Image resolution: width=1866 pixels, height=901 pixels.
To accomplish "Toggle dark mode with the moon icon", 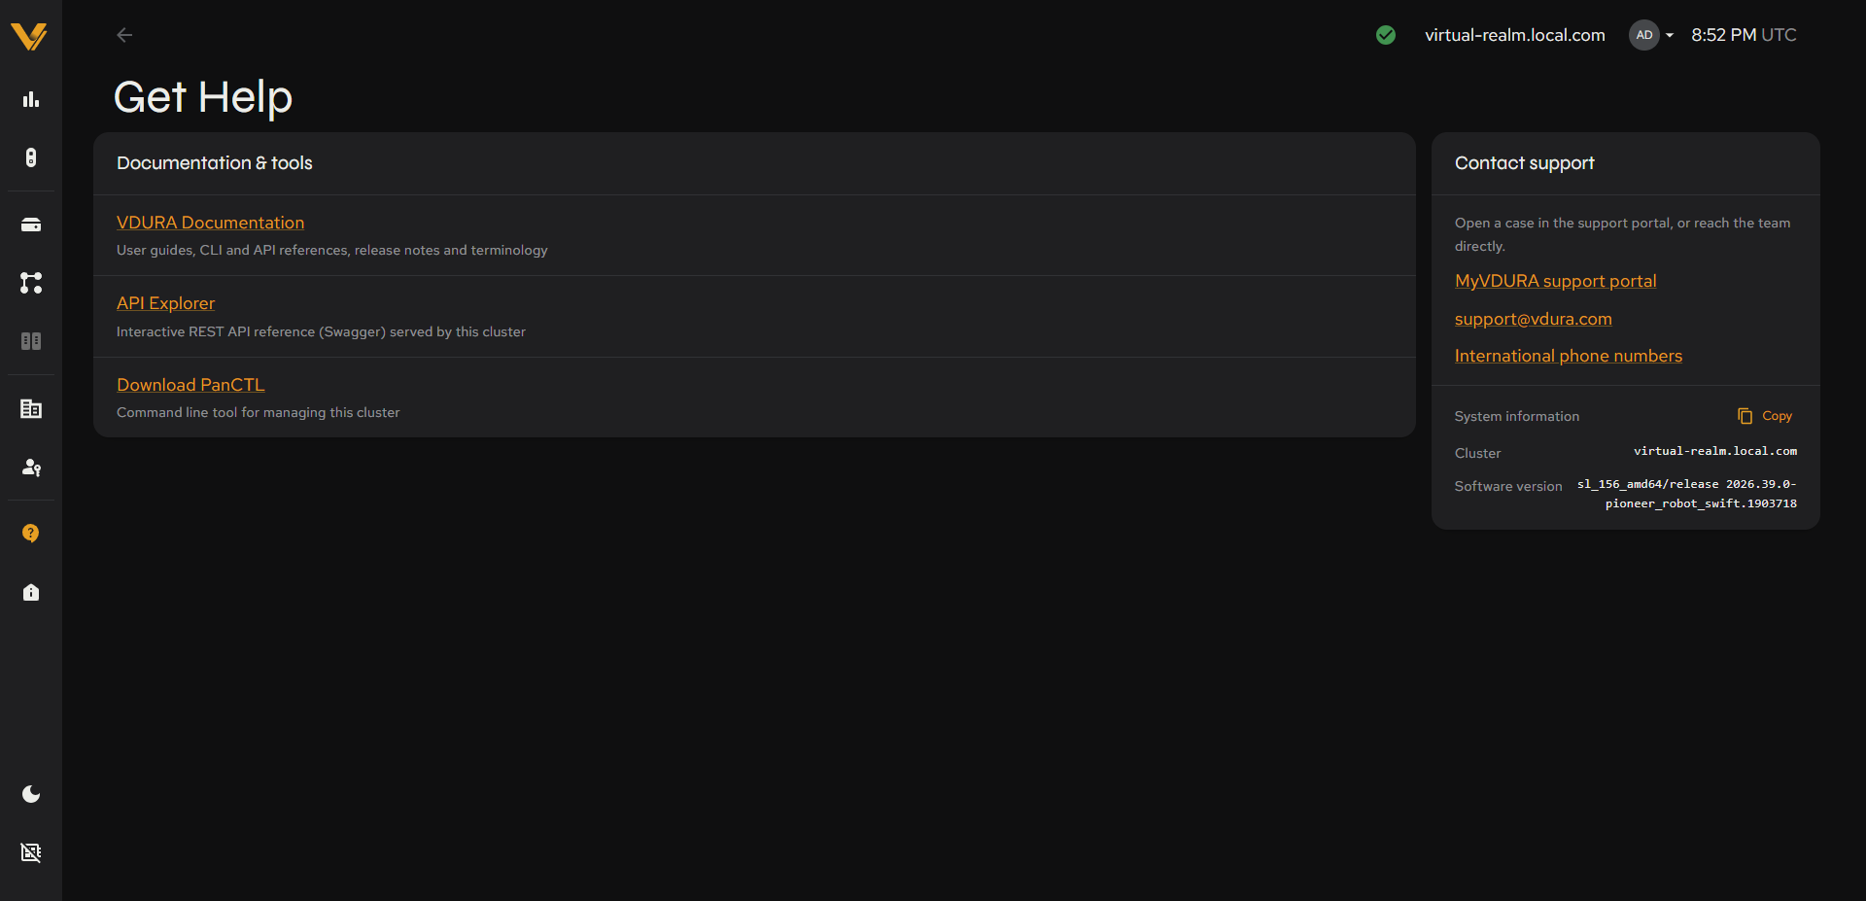I will pos(31,794).
